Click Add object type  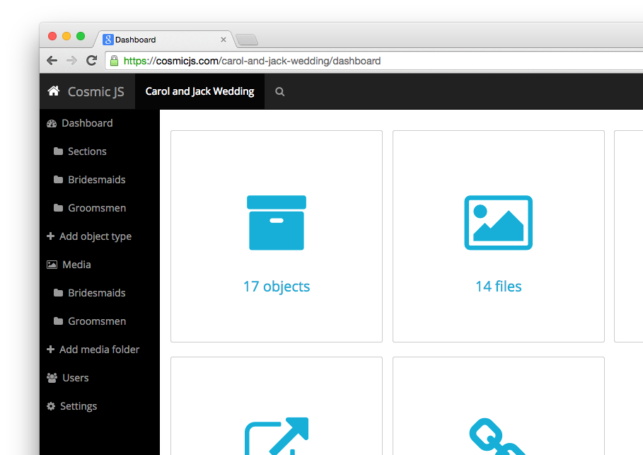pyautogui.click(x=95, y=236)
